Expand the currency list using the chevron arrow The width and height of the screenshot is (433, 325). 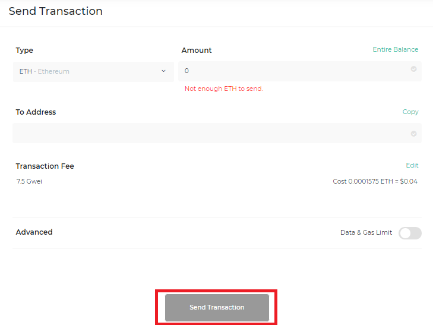point(163,71)
